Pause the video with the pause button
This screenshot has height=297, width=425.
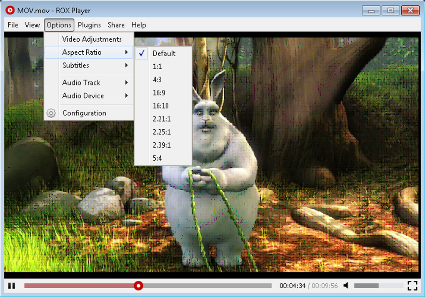[x=12, y=286]
